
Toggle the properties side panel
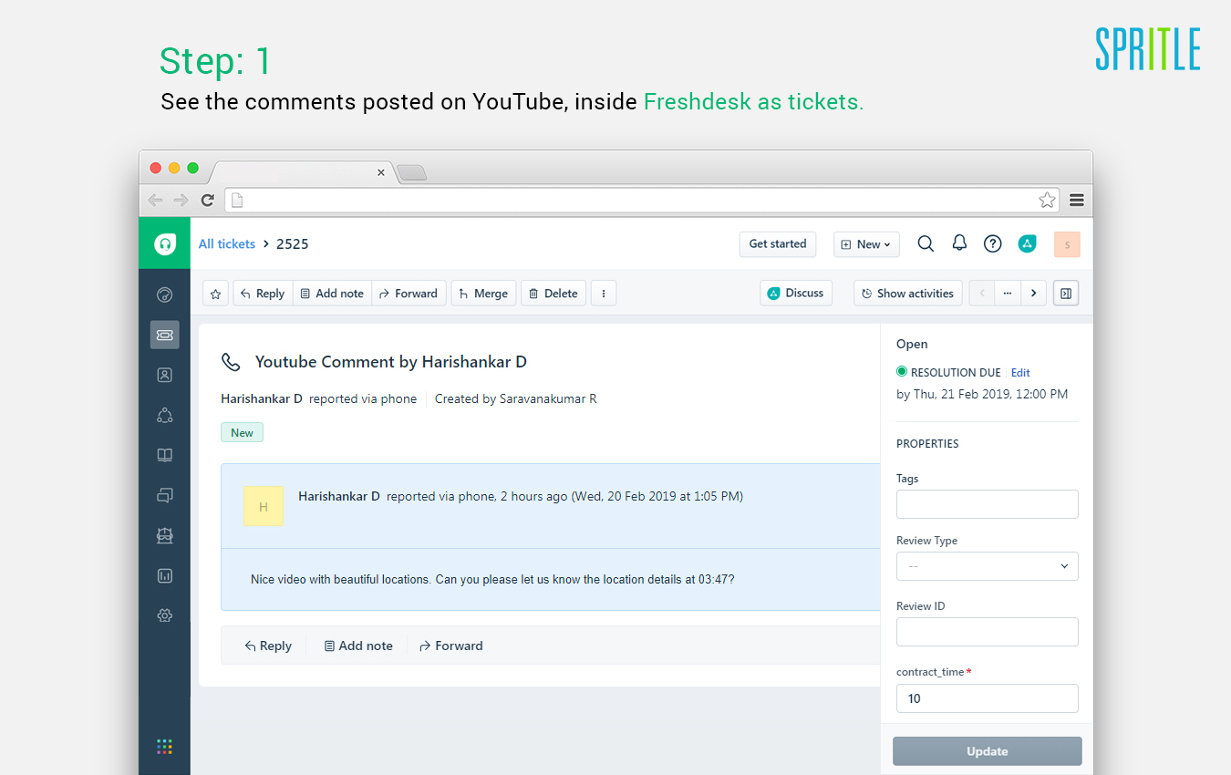pos(1066,294)
